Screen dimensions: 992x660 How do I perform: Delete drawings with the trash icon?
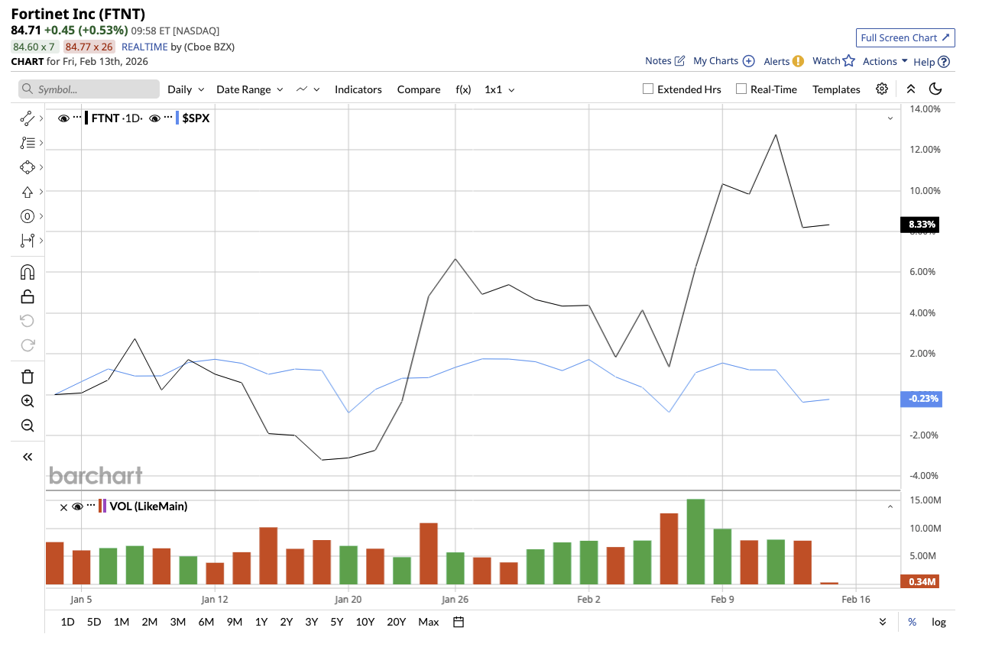[x=28, y=376]
